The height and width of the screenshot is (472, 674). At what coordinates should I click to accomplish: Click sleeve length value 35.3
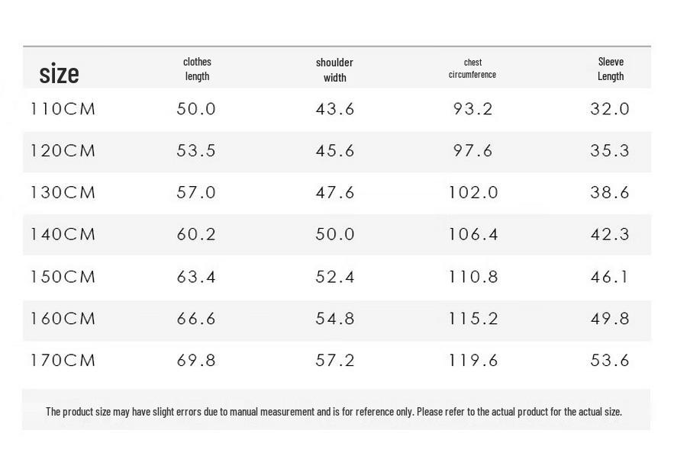[610, 151]
